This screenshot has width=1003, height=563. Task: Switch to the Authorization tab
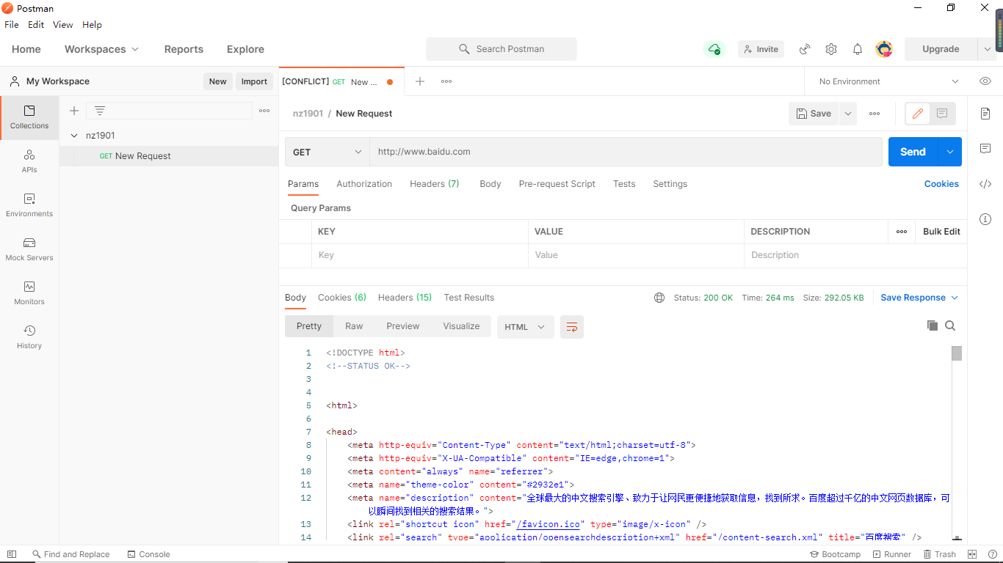[364, 184]
